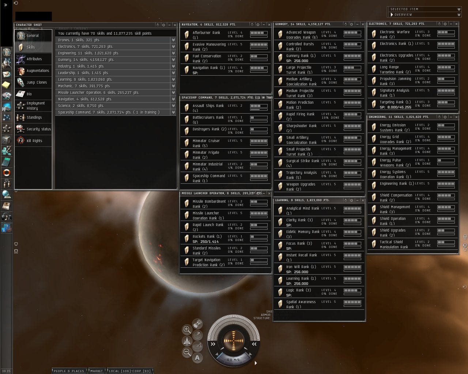Open the scanner radar HUD button
Viewport: 468px width, 374px height.
197,335
